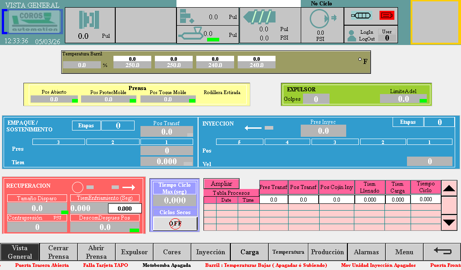Screen dimensions: 461x270
Task: Open the Temperatura screen tab
Action: click(288, 252)
